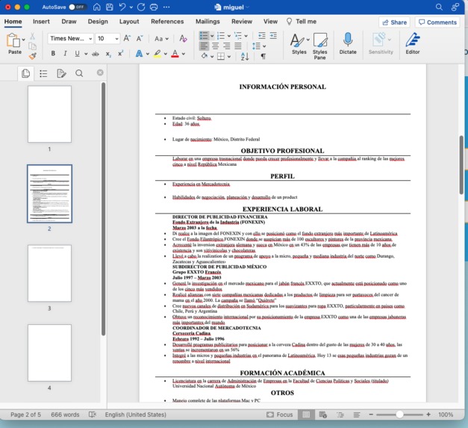
Task: Toggle italic formatting
Action: 65,54
